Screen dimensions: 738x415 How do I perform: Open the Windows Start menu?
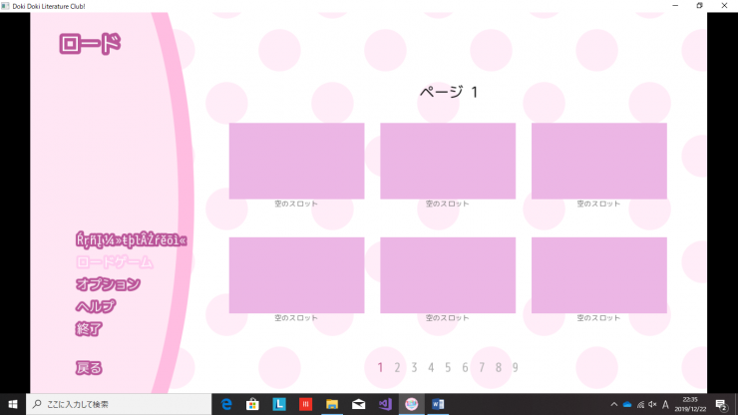13,404
